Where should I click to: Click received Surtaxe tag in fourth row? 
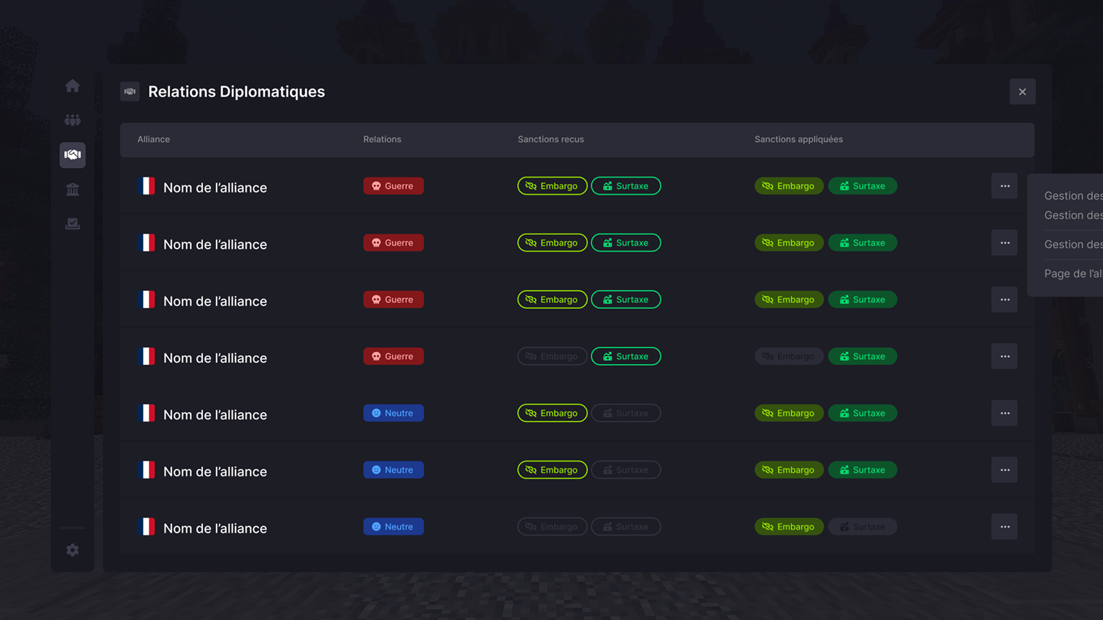pyautogui.click(x=626, y=356)
